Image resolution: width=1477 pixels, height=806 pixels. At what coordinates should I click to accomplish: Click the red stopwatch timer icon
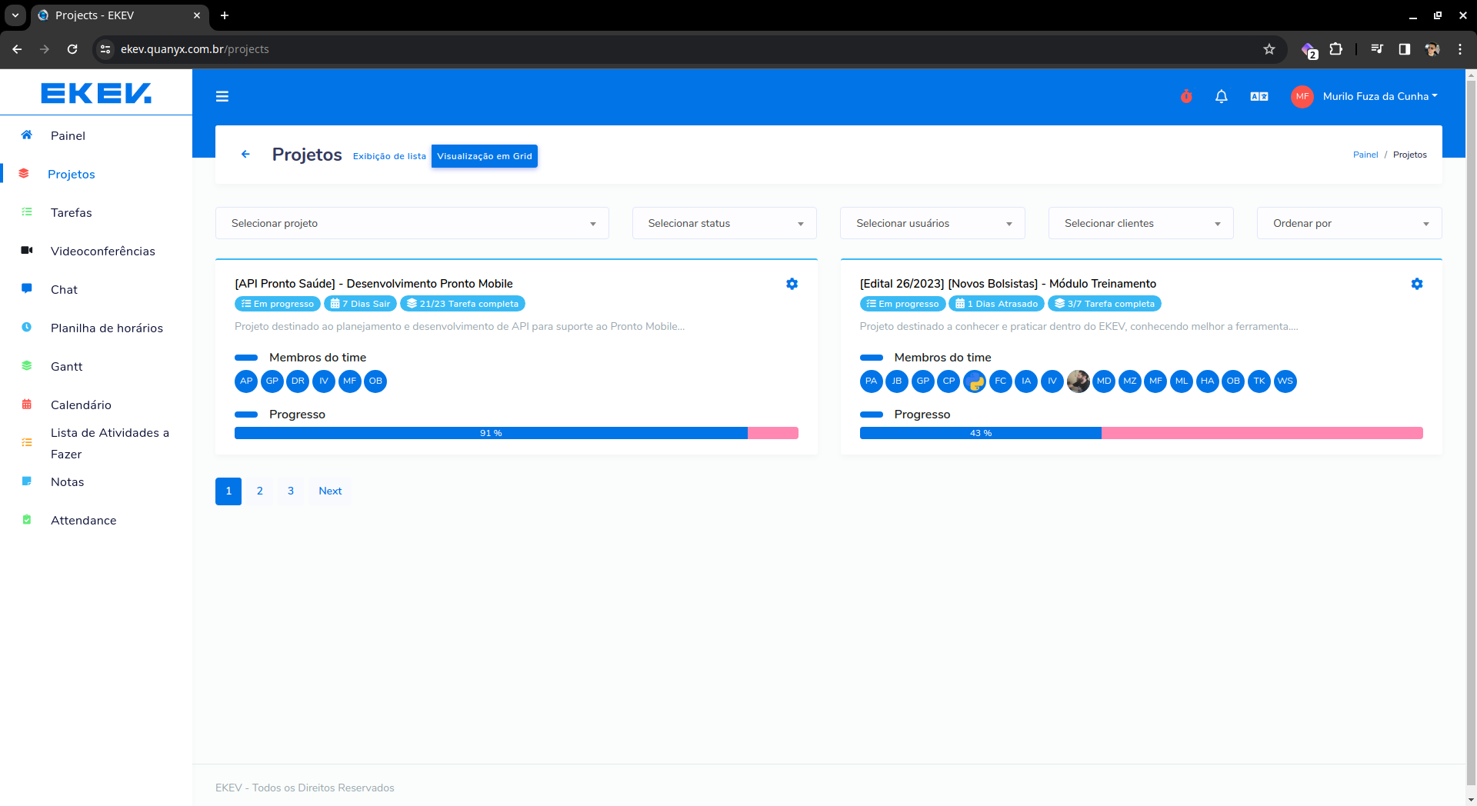(1186, 96)
